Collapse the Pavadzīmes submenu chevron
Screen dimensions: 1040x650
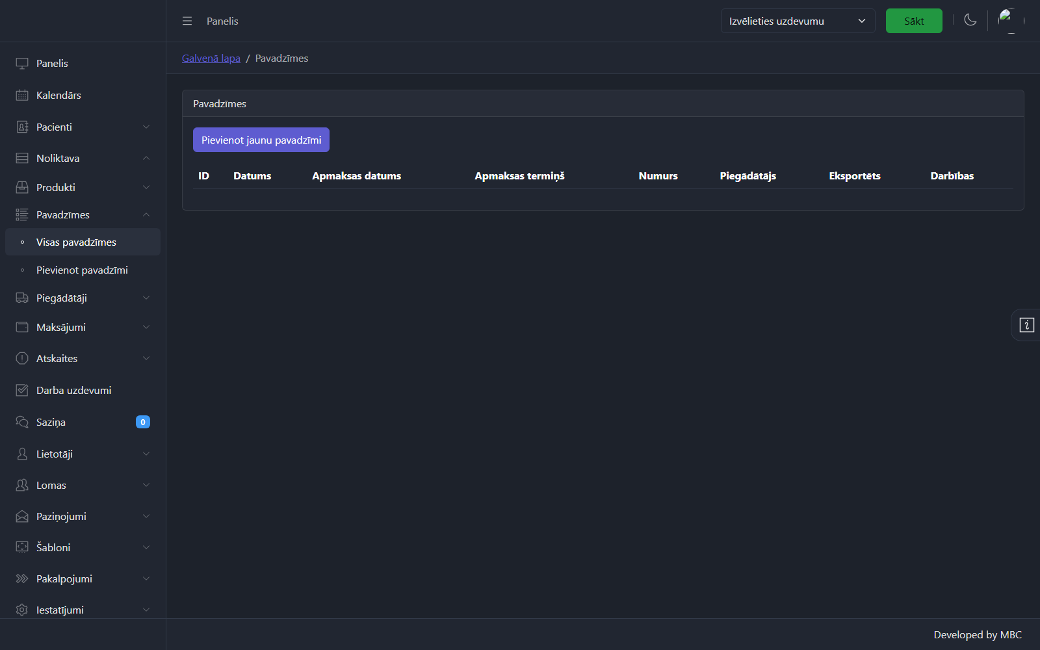(x=146, y=214)
